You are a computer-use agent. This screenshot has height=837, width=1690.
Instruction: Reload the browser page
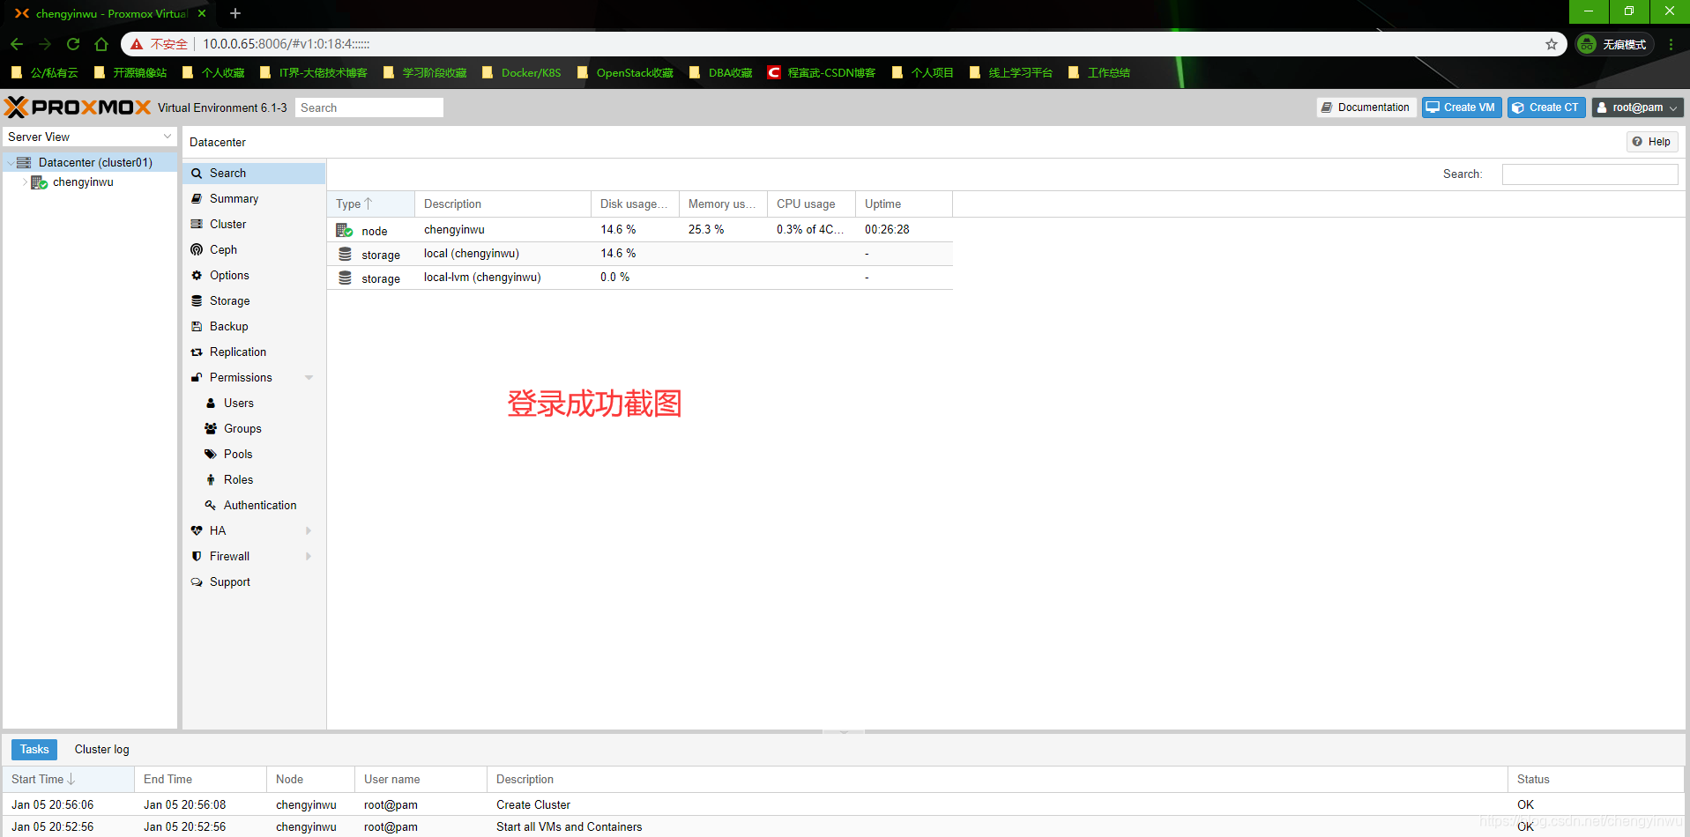[73, 44]
